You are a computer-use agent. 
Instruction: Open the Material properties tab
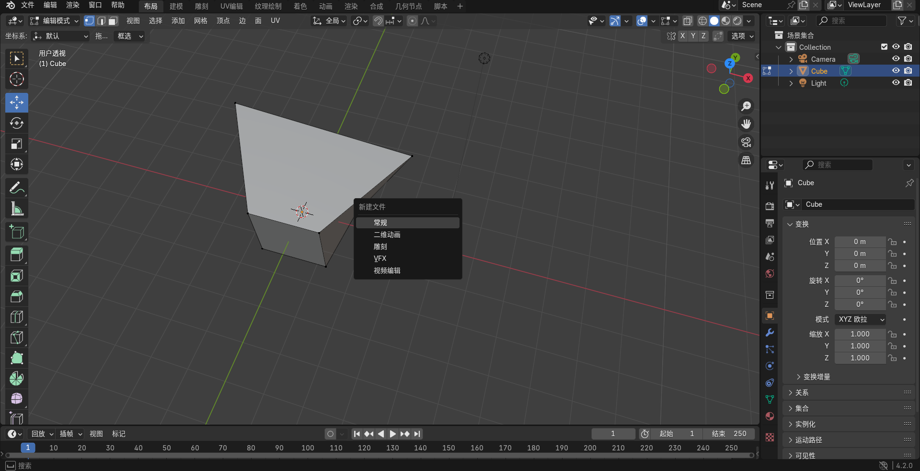coord(770,416)
